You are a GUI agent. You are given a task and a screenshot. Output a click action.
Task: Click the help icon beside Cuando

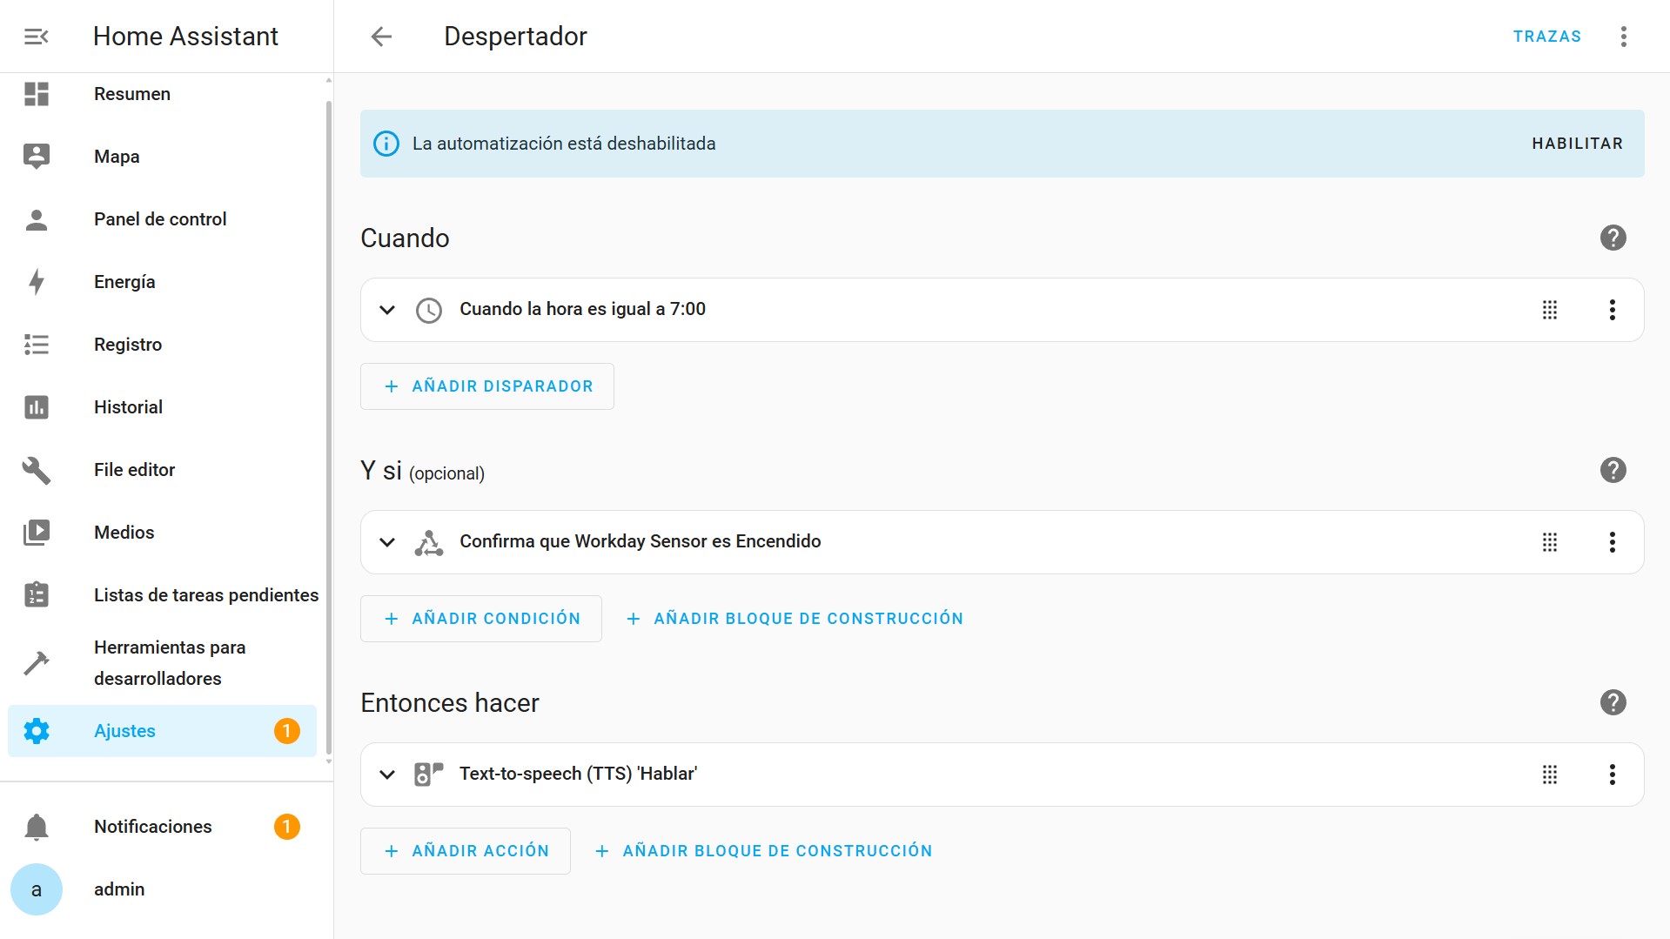1613,238
